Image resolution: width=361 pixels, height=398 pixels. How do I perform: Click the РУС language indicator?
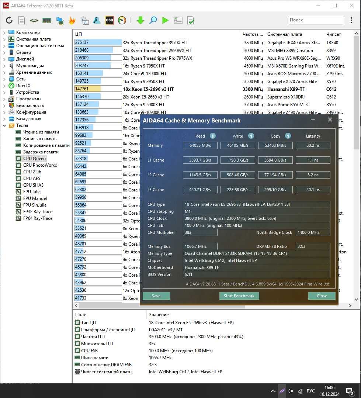(x=310, y=391)
